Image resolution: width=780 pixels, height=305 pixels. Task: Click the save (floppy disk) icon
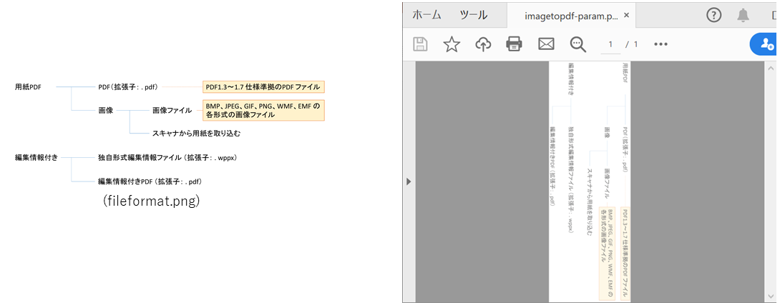click(420, 44)
